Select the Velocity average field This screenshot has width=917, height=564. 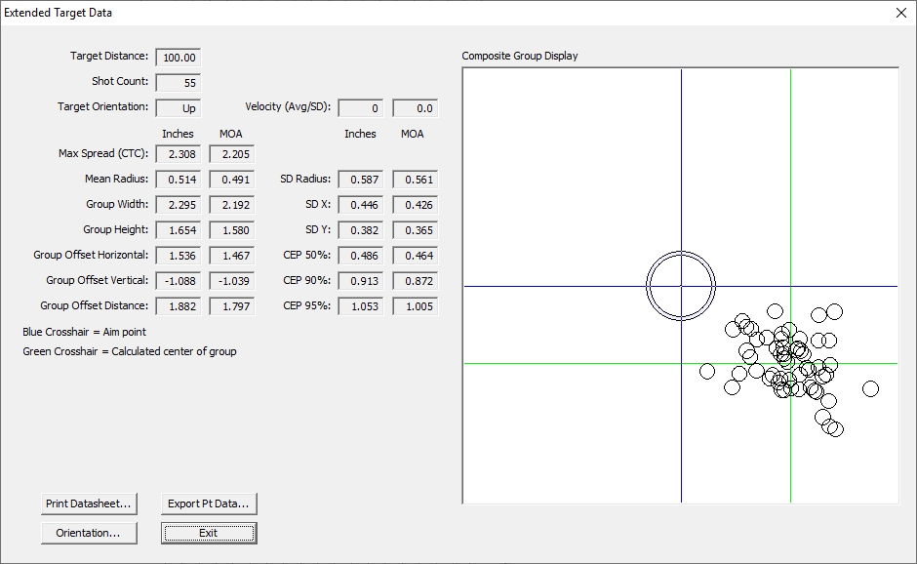tap(362, 108)
